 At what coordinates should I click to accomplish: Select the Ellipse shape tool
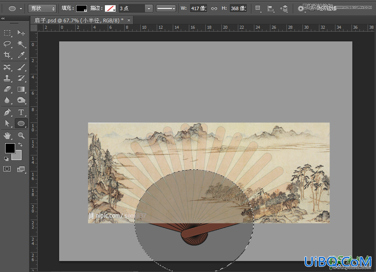click(x=21, y=123)
